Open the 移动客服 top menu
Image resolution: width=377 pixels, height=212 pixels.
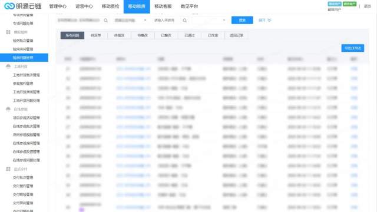click(163, 6)
